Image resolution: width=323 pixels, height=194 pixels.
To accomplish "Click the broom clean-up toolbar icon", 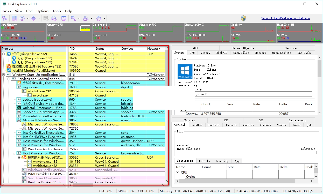I will click(x=86, y=18).
